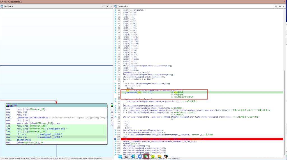Toggle breakpoint on line 107 system pause
Viewport: 287px width, 160px height.
115,144
